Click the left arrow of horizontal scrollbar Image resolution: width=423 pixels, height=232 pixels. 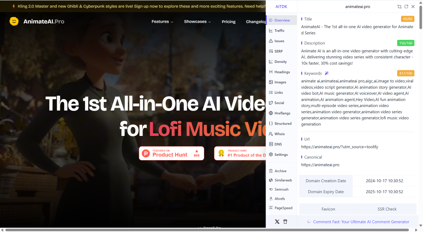pos(2,230)
